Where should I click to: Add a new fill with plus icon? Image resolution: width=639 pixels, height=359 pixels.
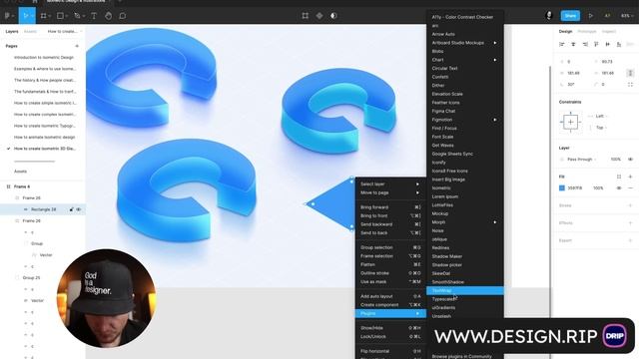(630, 177)
